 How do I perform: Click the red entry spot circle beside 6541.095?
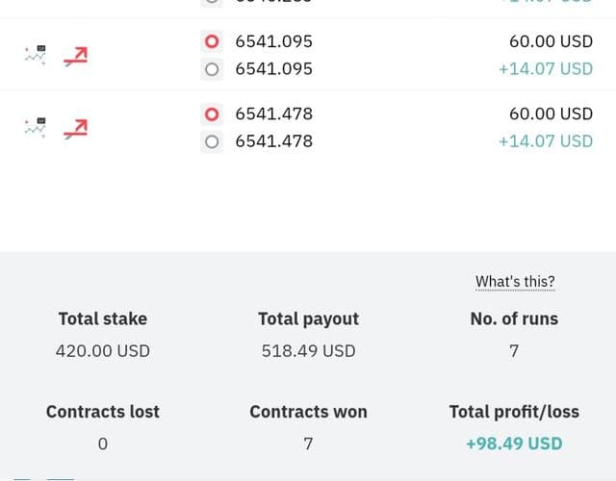point(212,41)
